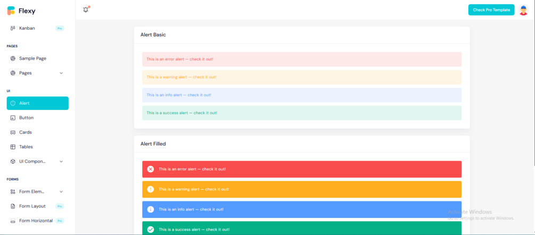535x235 pixels.
Task: Click the Alert sidebar icon
Action: pos(13,103)
